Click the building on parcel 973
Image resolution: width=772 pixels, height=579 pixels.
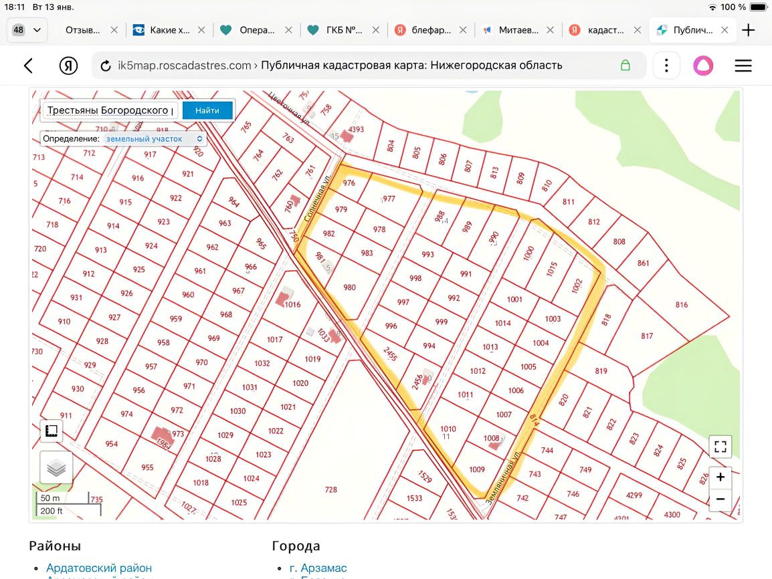click(x=161, y=437)
